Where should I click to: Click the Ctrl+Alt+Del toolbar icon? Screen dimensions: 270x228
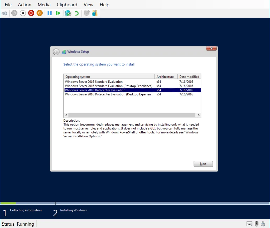(x=5, y=13)
